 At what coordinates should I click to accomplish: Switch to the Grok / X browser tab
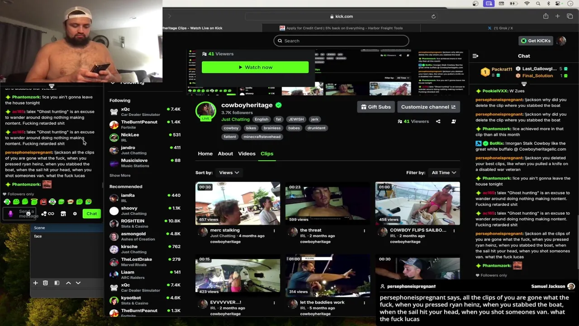tap(500, 28)
